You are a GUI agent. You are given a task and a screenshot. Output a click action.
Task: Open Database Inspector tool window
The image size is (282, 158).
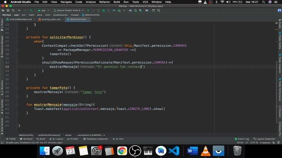(96, 139)
